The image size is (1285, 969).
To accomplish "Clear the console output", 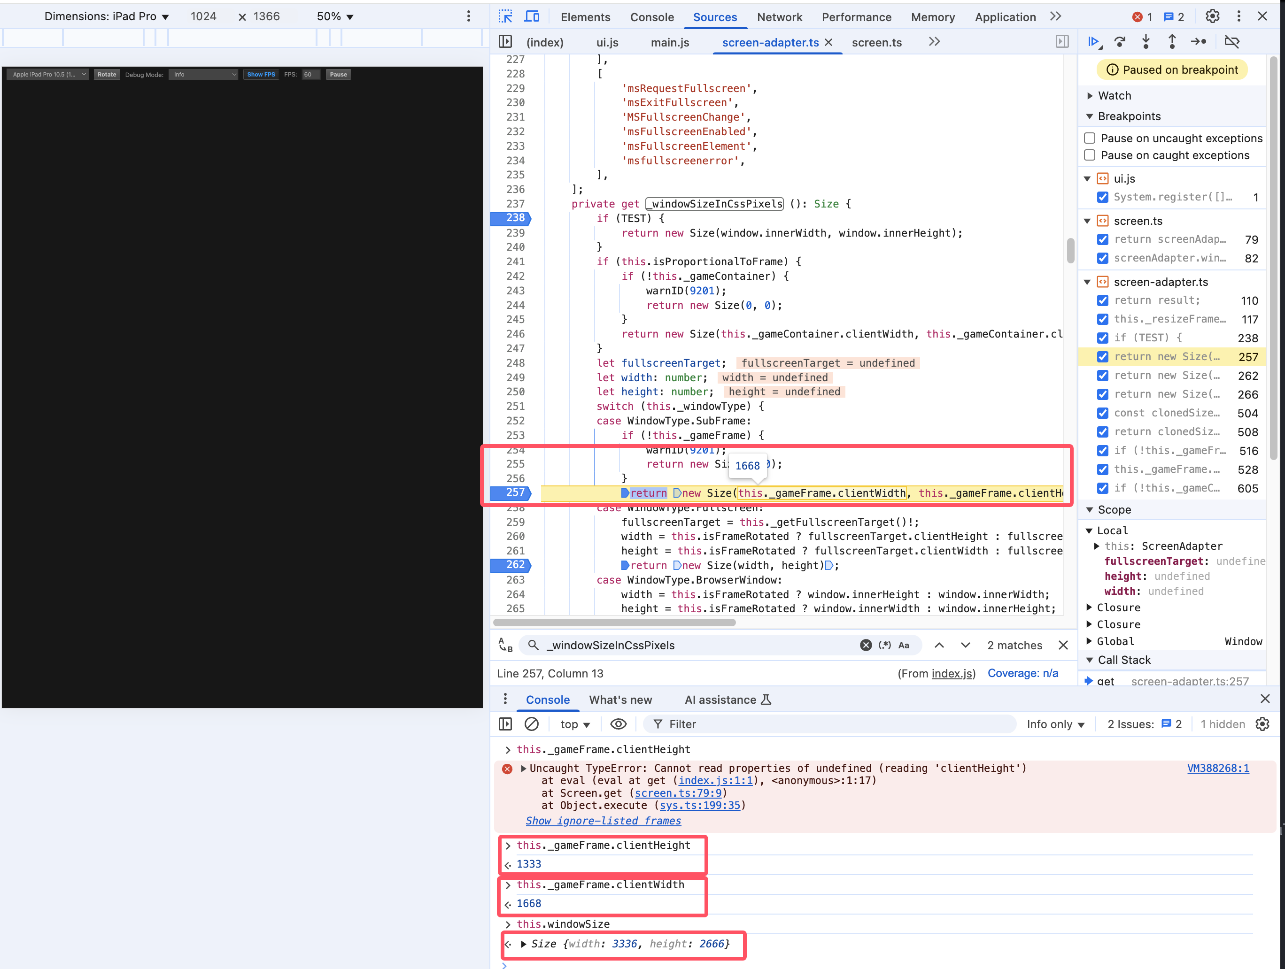I will point(532,724).
